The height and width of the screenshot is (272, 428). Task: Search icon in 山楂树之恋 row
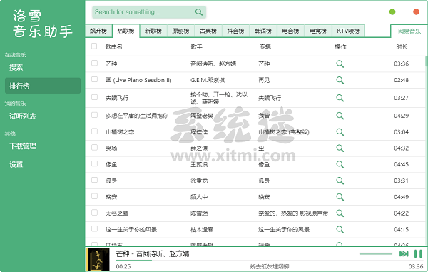(x=340, y=132)
